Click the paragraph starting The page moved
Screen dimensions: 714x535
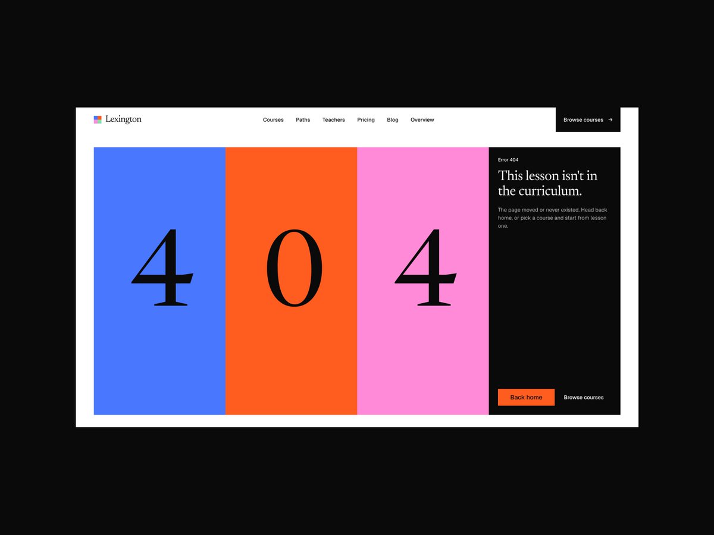click(x=553, y=218)
